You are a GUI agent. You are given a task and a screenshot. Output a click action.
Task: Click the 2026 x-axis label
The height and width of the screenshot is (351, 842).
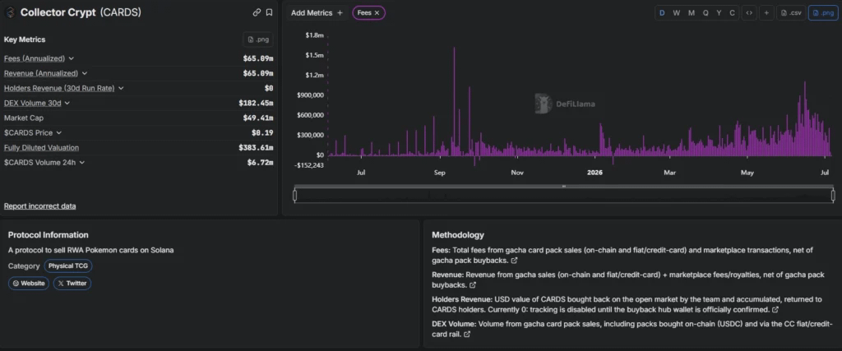coord(595,173)
